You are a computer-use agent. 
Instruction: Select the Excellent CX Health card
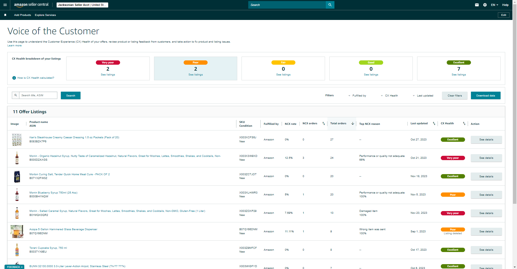tap(459, 68)
